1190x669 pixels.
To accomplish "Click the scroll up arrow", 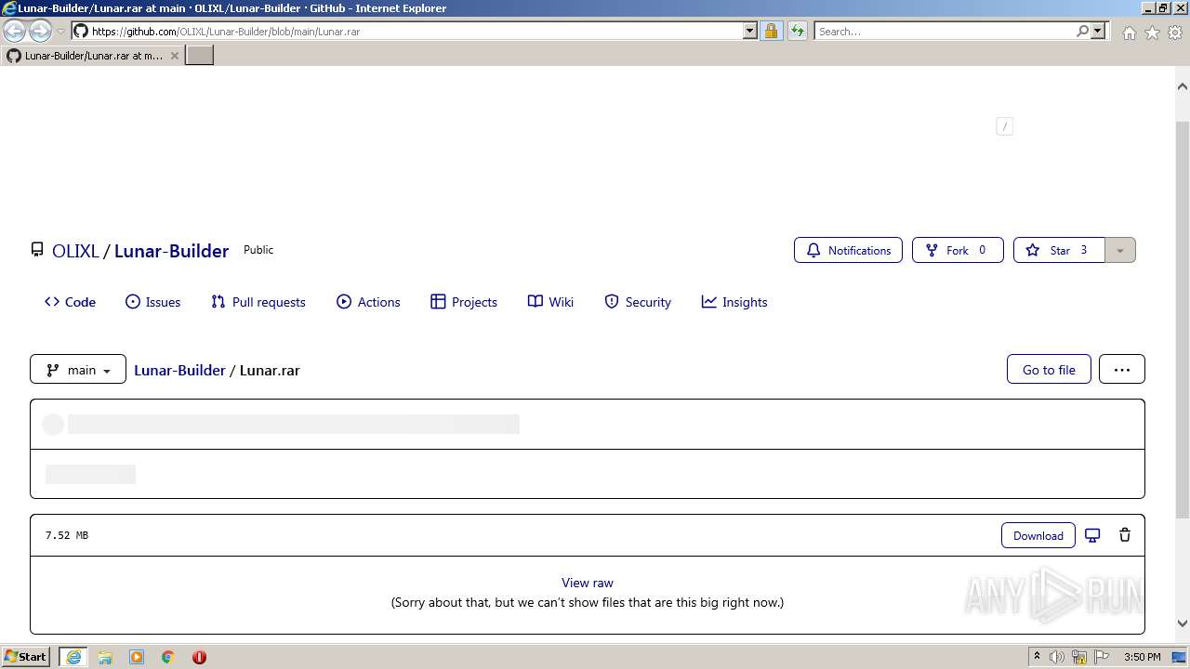I will click(x=1183, y=86).
